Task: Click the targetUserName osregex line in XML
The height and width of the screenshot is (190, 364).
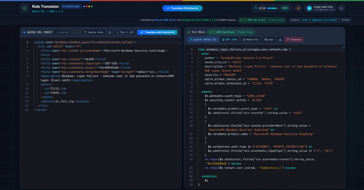Action: click(105, 72)
